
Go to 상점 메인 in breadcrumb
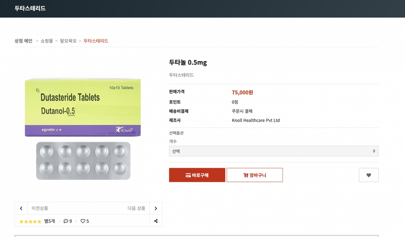coord(23,41)
